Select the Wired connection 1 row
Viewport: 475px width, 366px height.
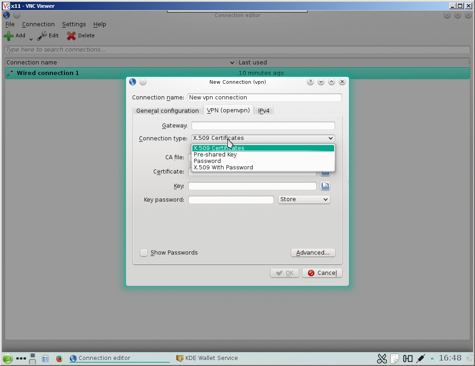click(x=237, y=73)
